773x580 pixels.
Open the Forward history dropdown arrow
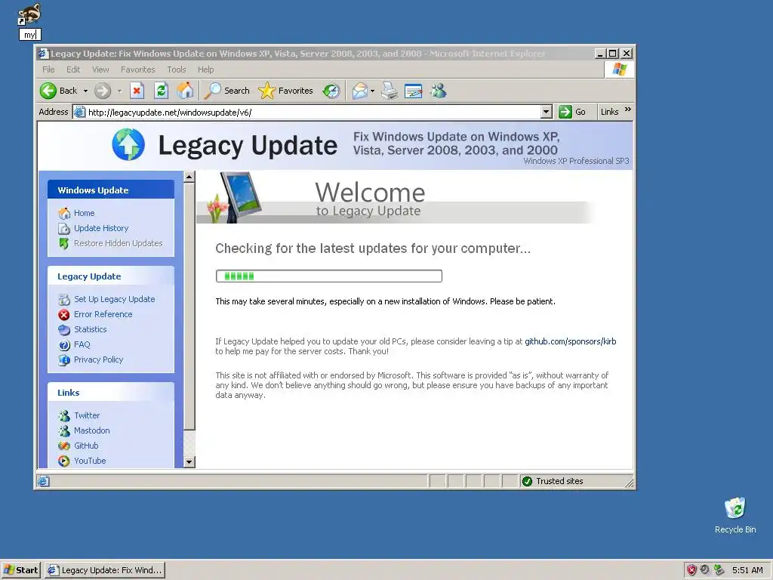pos(119,91)
